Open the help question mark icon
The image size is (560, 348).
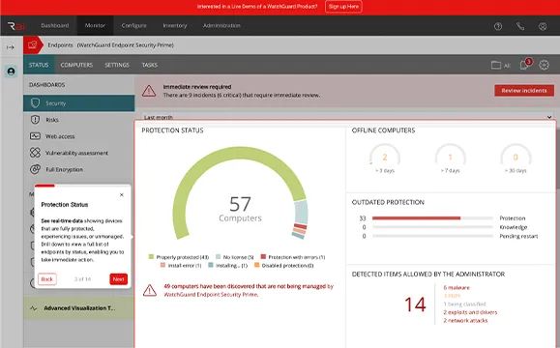(498, 26)
